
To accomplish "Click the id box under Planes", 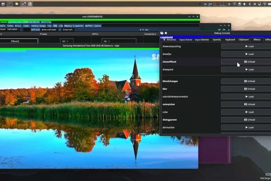I will click(67, 41).
